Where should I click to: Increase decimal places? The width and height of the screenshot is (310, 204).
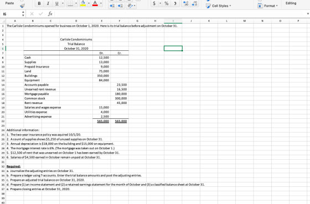(185, 3)
